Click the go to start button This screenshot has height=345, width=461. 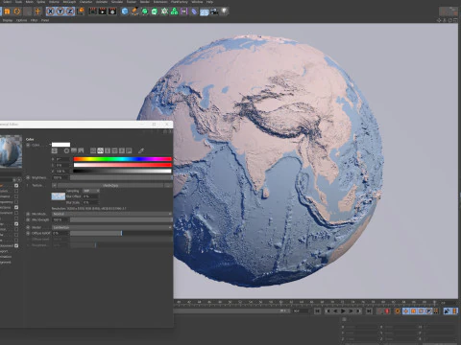click(x=317, y=310)
